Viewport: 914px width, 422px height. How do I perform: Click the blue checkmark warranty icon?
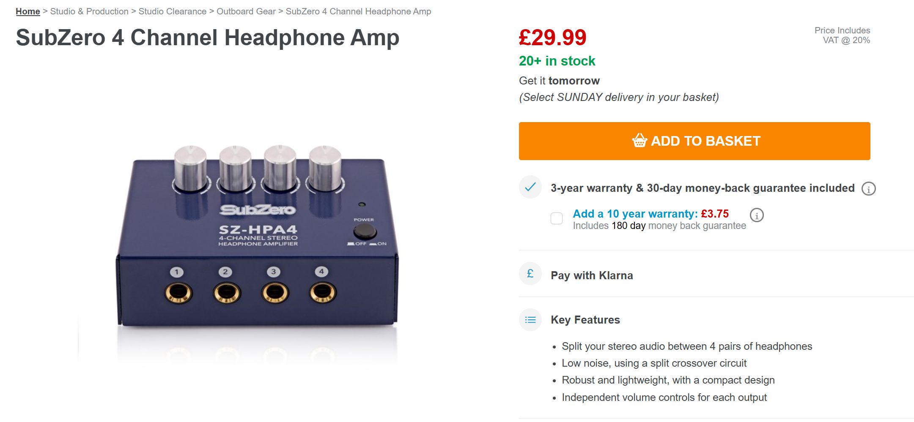(x=530, y=187)
